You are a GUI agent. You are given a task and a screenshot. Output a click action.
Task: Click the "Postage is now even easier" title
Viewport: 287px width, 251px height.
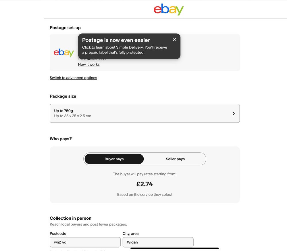(116, 40)
